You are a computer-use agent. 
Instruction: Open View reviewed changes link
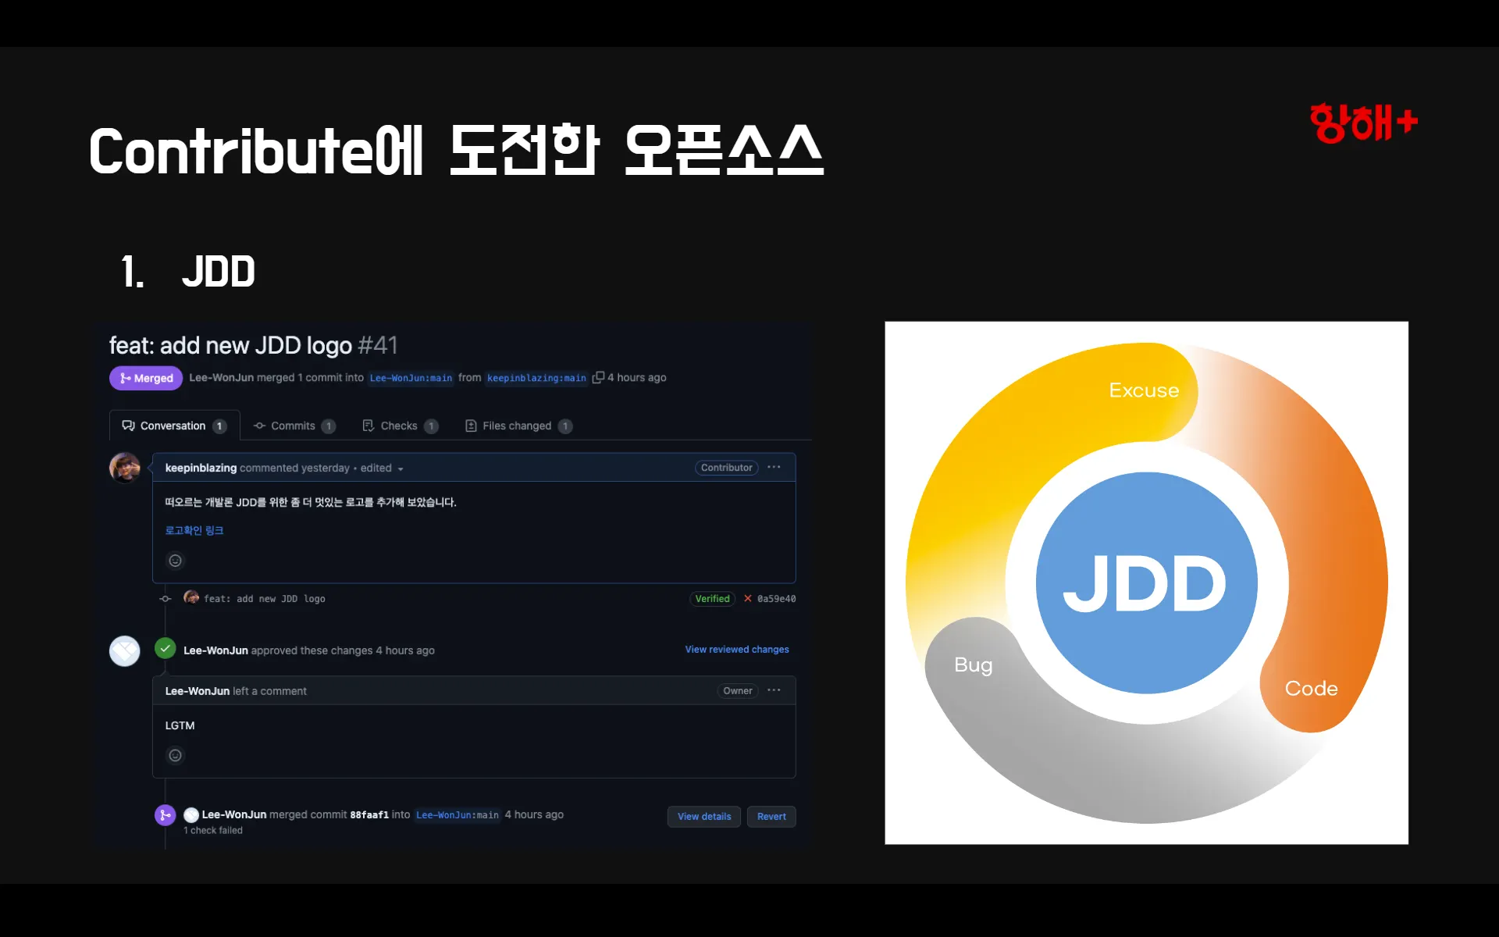point(736,650)
